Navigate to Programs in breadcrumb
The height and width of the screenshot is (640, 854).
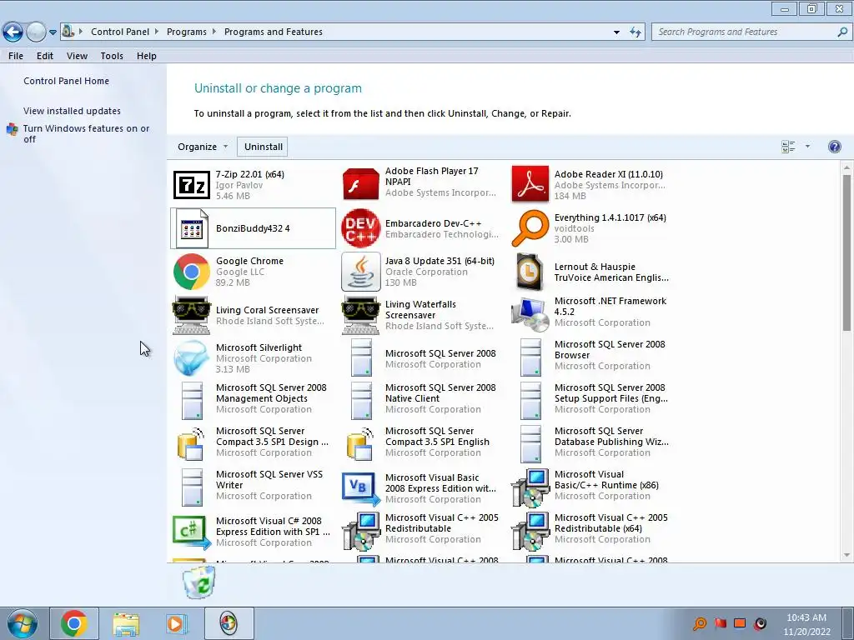186,32
